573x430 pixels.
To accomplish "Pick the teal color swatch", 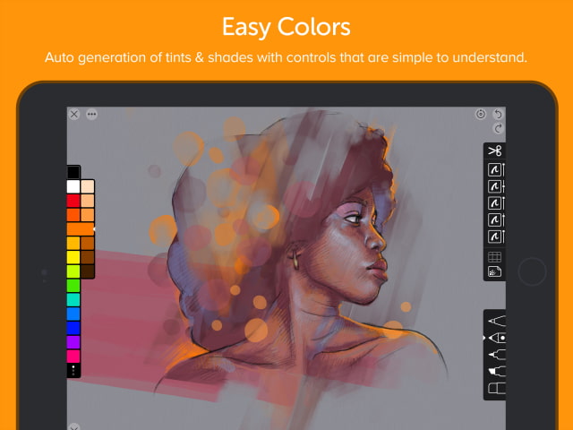I will click(73, 300).
